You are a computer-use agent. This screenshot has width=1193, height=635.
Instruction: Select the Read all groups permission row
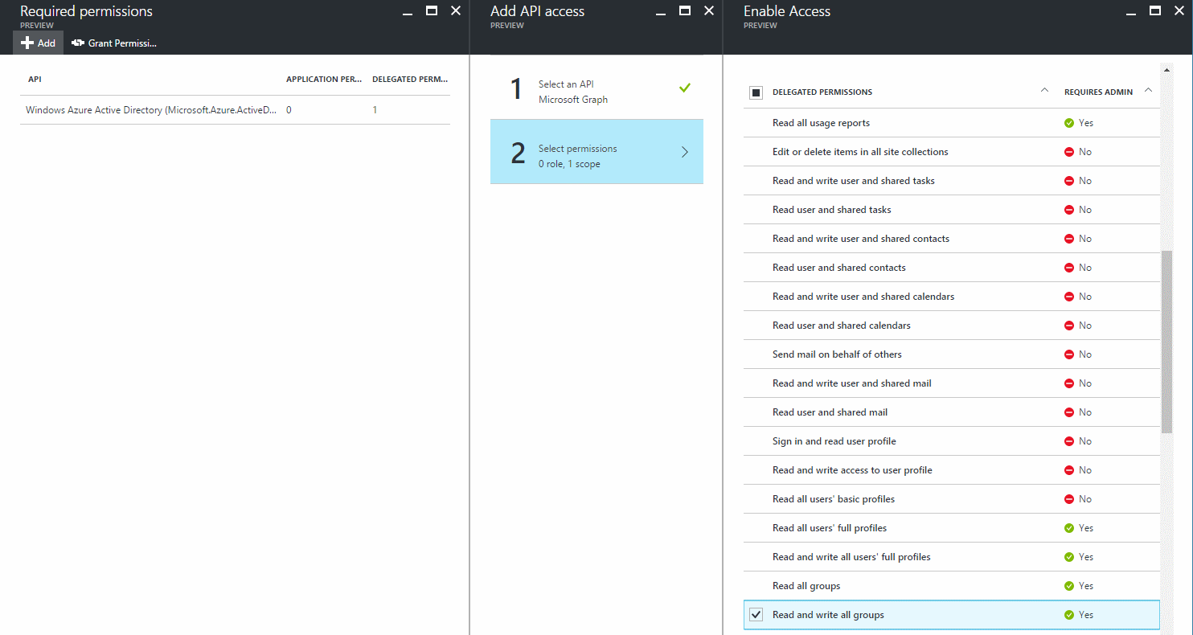pos(806,586)
